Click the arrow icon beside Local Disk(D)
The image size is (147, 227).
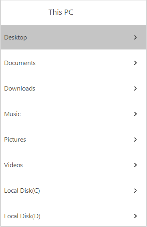coord(135,216)
